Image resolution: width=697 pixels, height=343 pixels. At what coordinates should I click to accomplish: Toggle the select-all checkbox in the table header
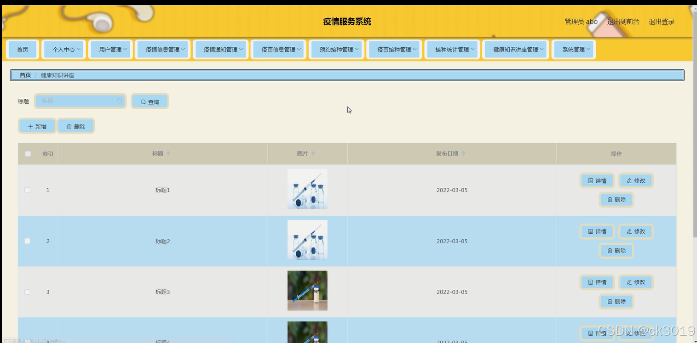(x=28, y=154)
